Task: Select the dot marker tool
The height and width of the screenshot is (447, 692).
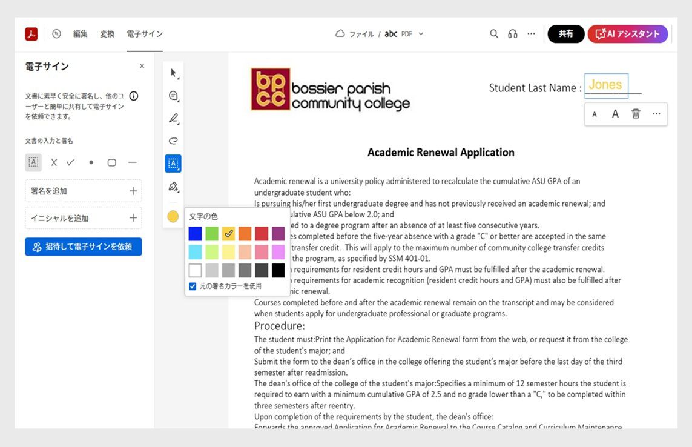Action: (91, 162)
